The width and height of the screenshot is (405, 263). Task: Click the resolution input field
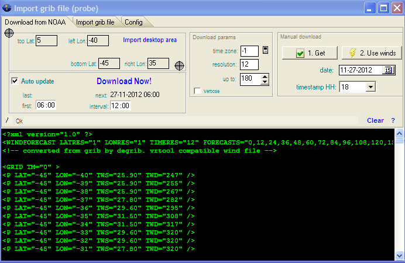(249, 64)
